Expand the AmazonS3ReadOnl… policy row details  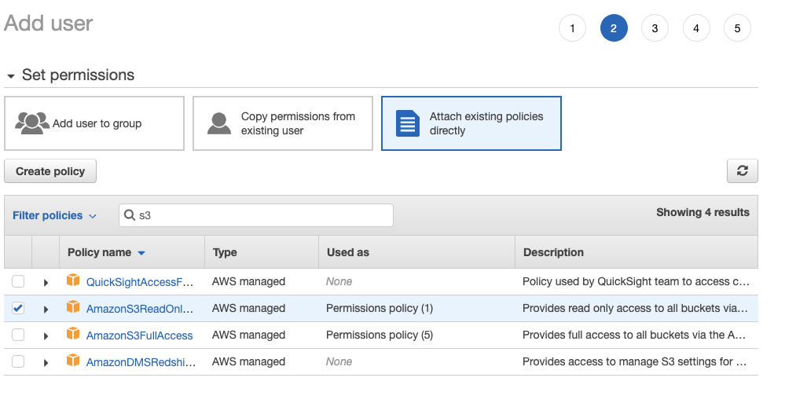(46, 310)
